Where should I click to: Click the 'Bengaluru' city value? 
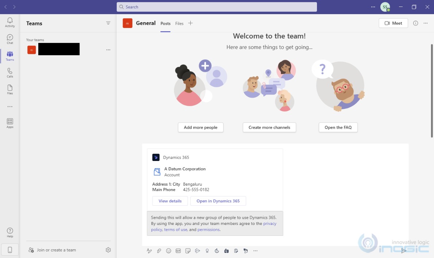click(192, 184)
